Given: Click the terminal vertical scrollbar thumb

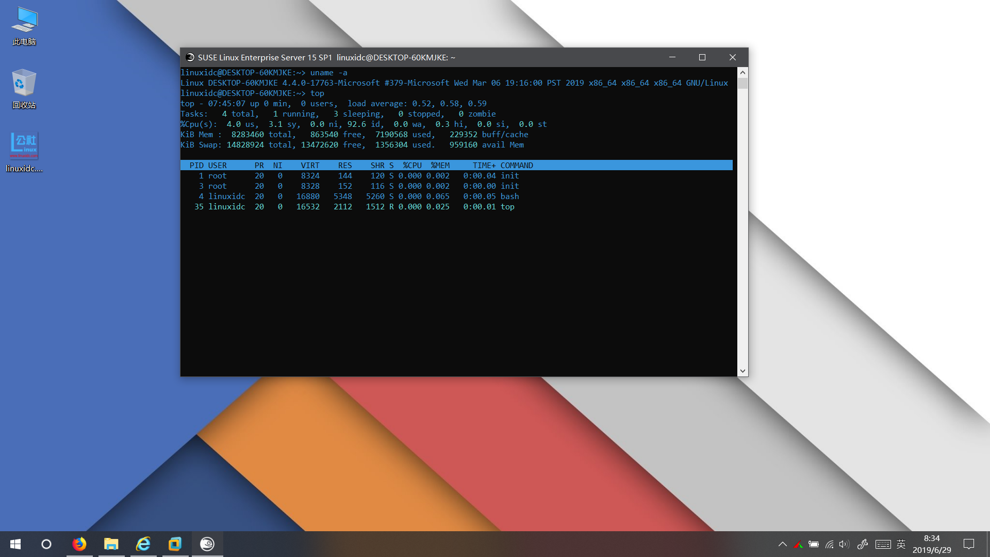Looking at the screenshot, I should (x=742, y=84).
